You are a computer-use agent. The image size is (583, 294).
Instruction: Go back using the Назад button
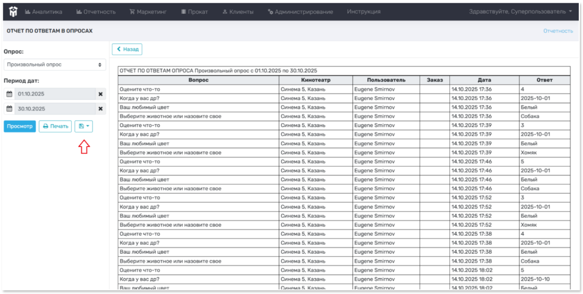point(127,49)
